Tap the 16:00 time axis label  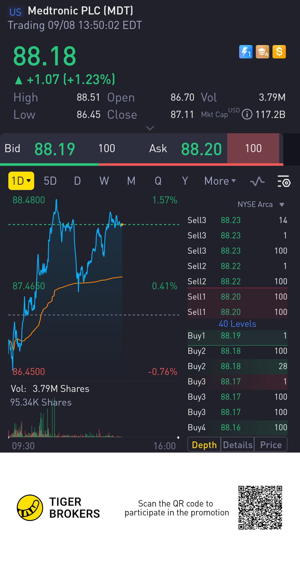[x=164, y=446]
